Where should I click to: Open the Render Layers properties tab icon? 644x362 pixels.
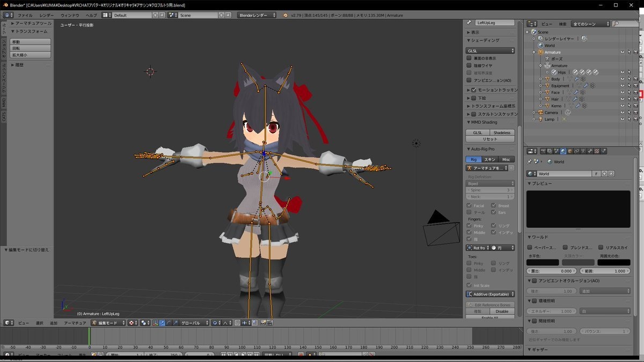click(550, 151)
